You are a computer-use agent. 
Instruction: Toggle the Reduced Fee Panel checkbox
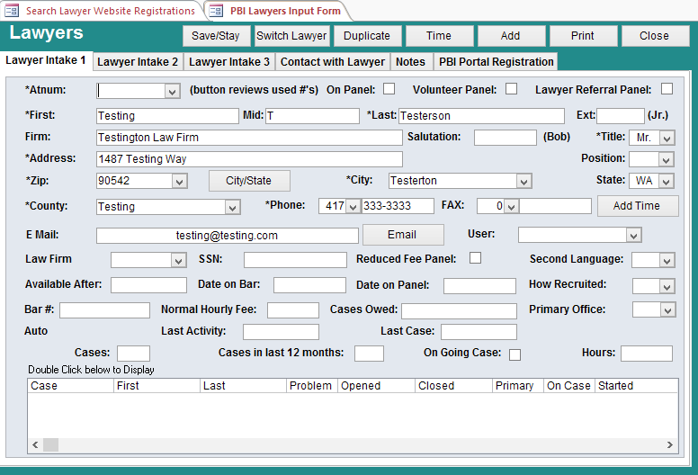(476, 258)
